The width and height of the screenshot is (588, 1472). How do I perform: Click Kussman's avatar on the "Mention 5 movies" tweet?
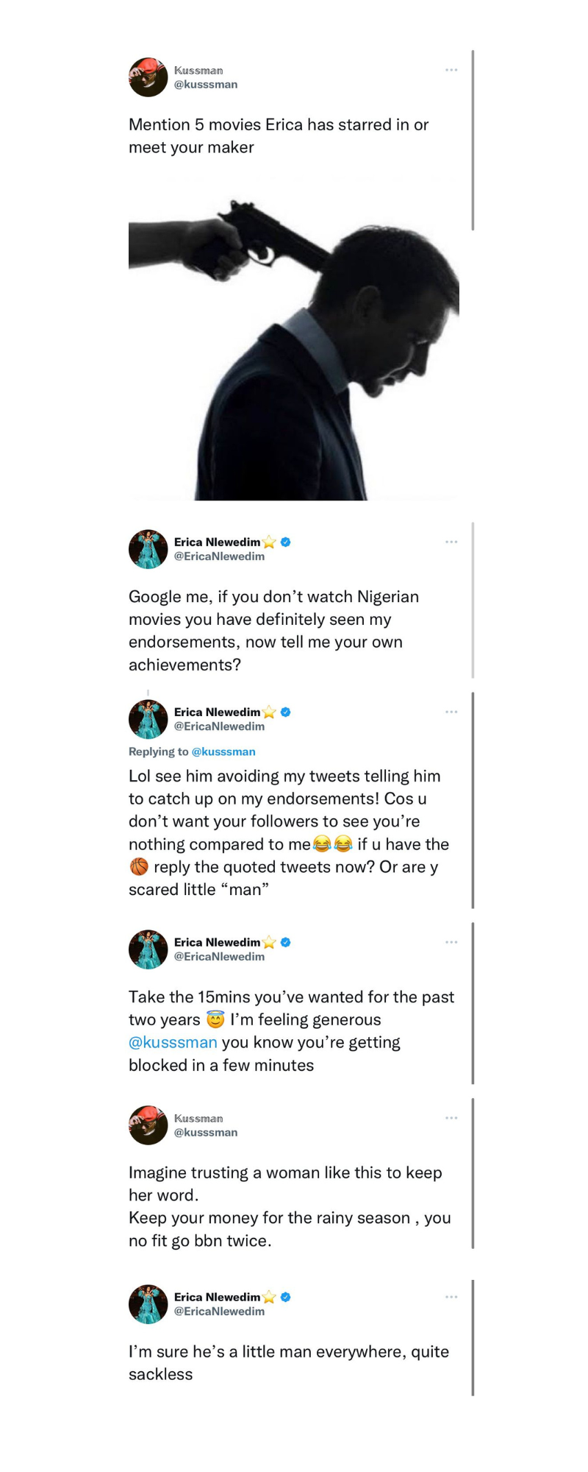pyautogui.click(x=148, y=77)
